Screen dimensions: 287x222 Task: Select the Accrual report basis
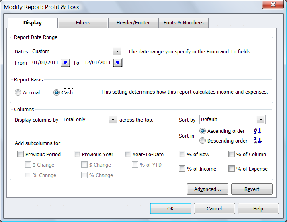coord(18,92)
